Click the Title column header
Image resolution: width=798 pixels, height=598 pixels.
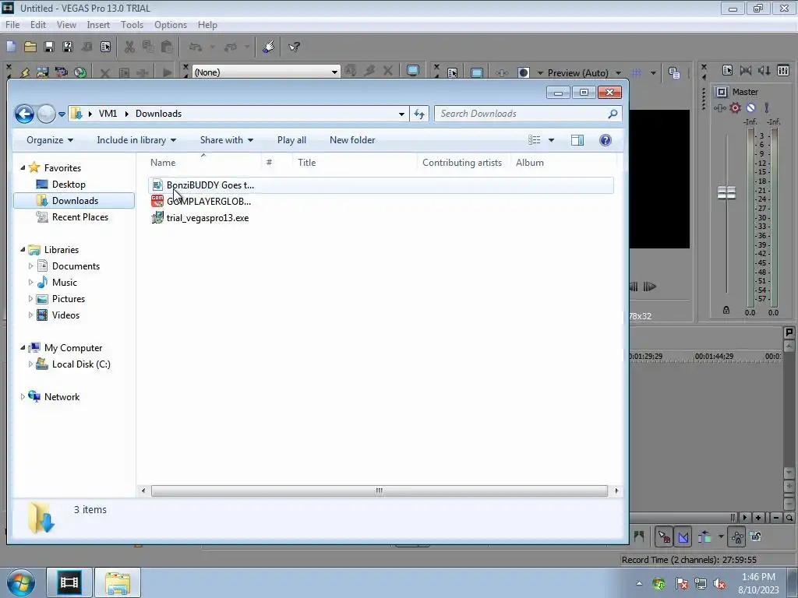tap(355, 162)
